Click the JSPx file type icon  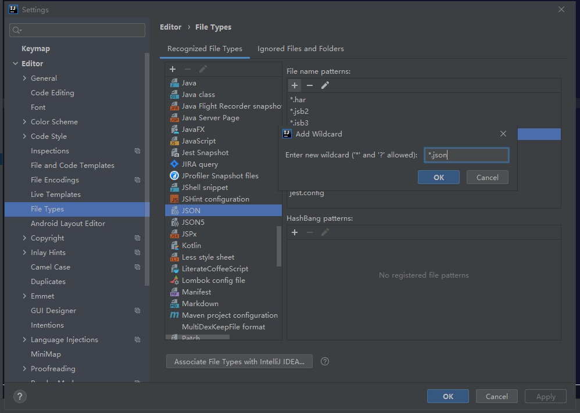pyautogui.click(x=174, y=234)
